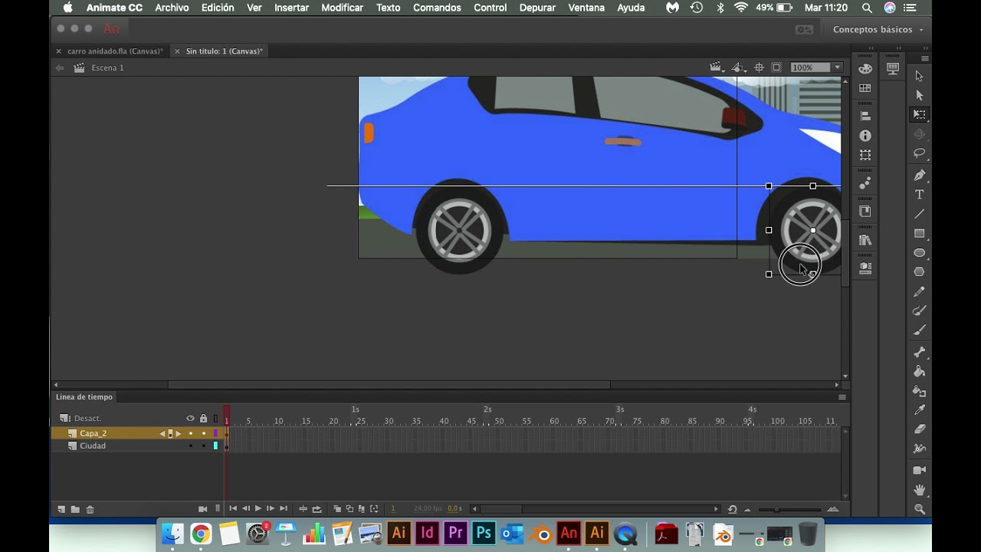Select the PolyStar tool
Screen dimensions: 981x552
point(919,271)
